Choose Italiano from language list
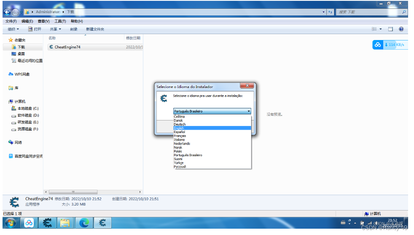Screen dimensions: 414x235 click(212, 140)
